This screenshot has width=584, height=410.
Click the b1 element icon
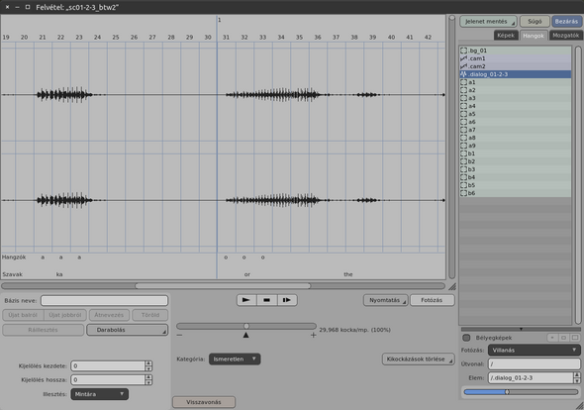(x=463, y=154)
